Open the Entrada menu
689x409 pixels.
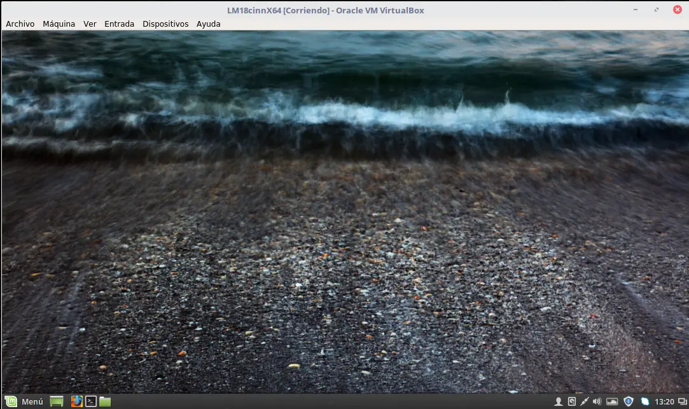[x=119, y=24]
